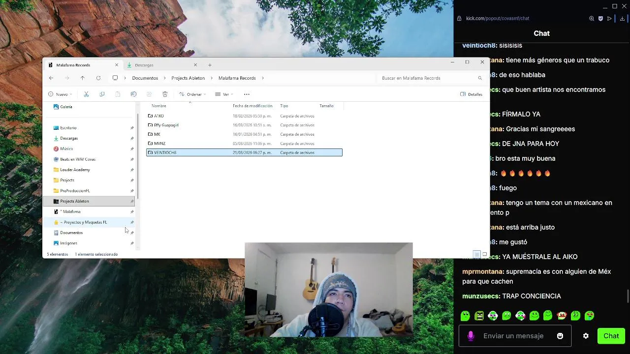Screen dimensions: 630x354
Task: Copy the selected folder
Action: point(102,94)
